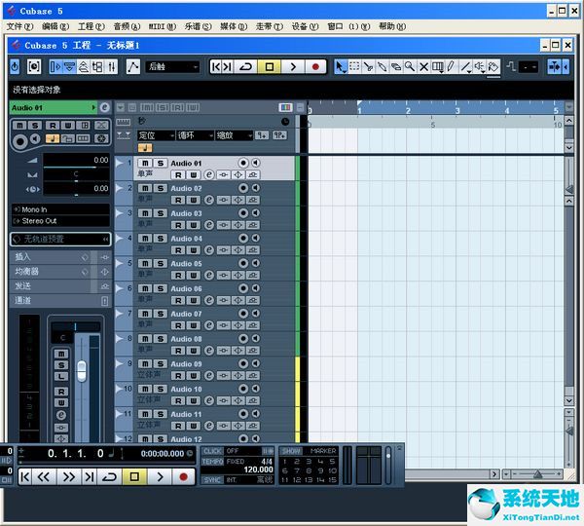The width and height of the screenshot is (584, 526).
Task: Open the 音频 menu
Action: tap(127, 26)
